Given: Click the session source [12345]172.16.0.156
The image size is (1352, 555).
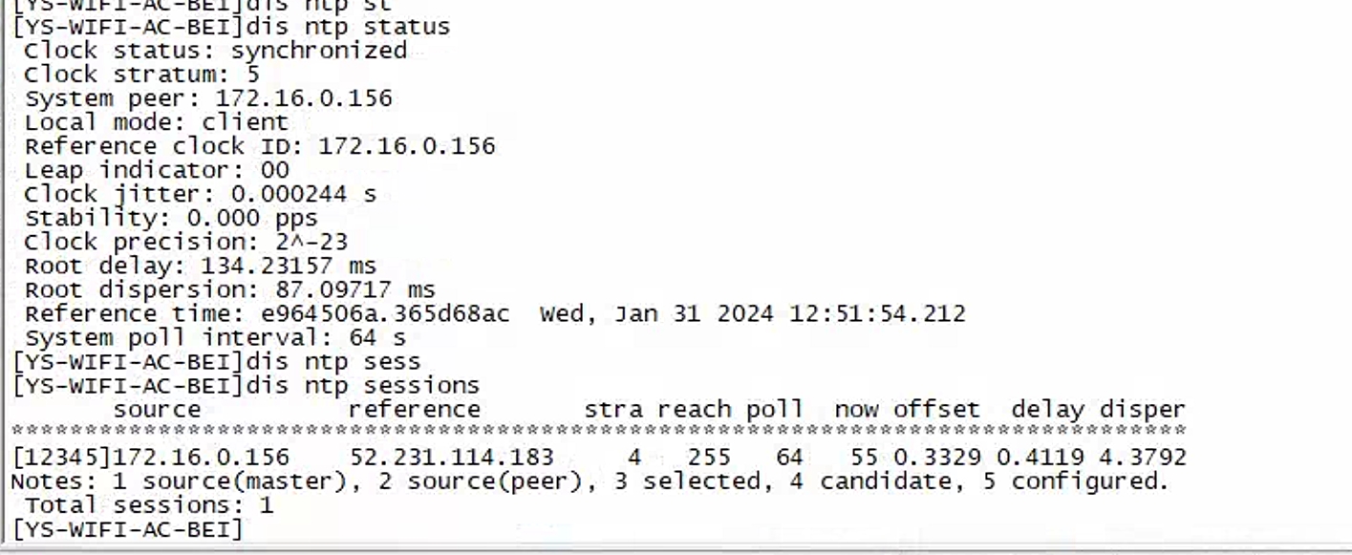Looking at the screenshot, I should [x=151, y=458].
